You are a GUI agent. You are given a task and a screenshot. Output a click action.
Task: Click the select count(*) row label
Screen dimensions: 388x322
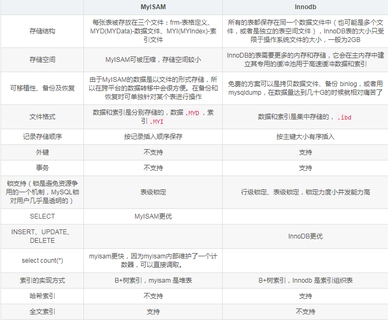(43, 261)
